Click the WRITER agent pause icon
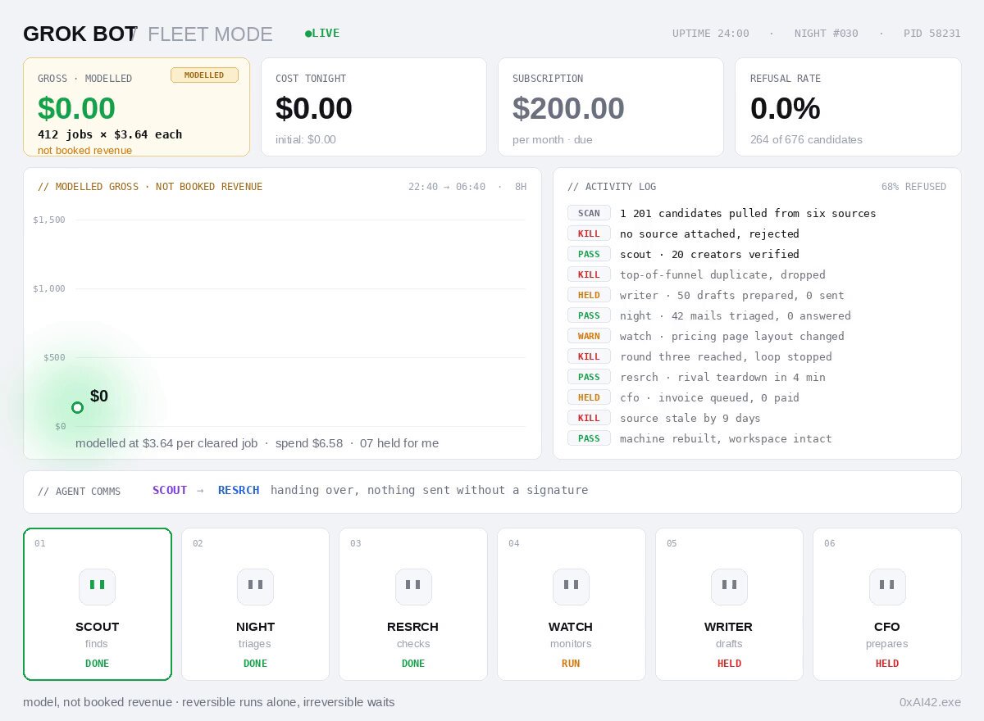 (729, 587)
